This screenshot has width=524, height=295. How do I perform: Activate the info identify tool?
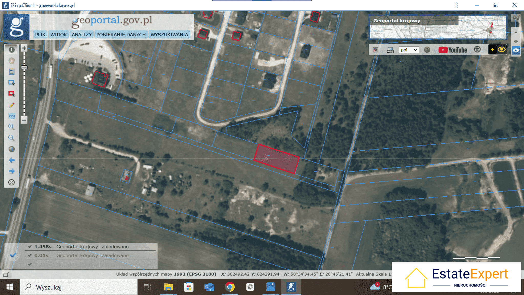[x=12, y=50]
